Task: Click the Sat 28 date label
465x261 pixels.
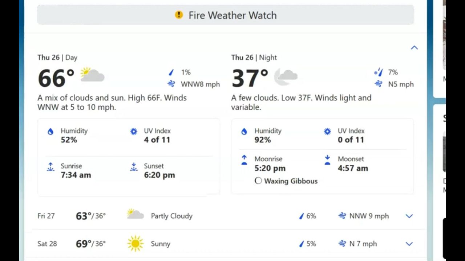Action: pyautogui.click(x=47, y=244)
